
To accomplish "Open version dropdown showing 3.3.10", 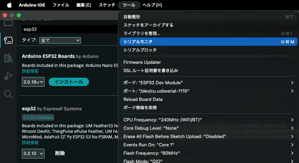I will [33, 154].
